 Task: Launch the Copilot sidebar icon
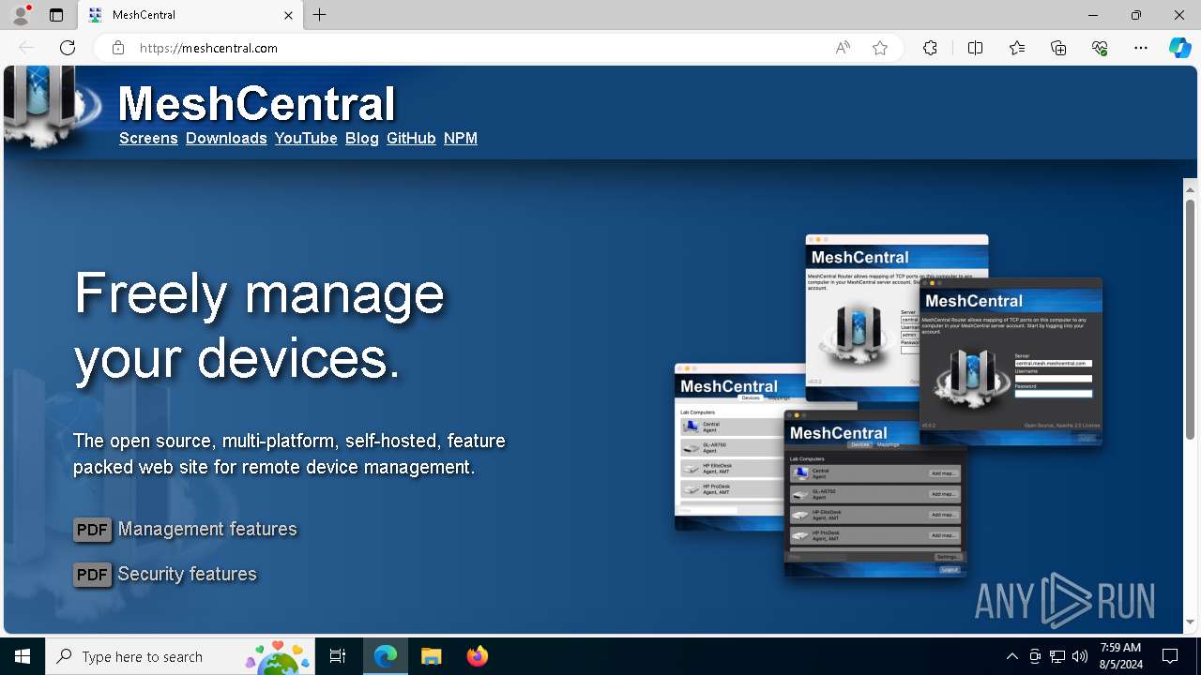point(1180,48)
